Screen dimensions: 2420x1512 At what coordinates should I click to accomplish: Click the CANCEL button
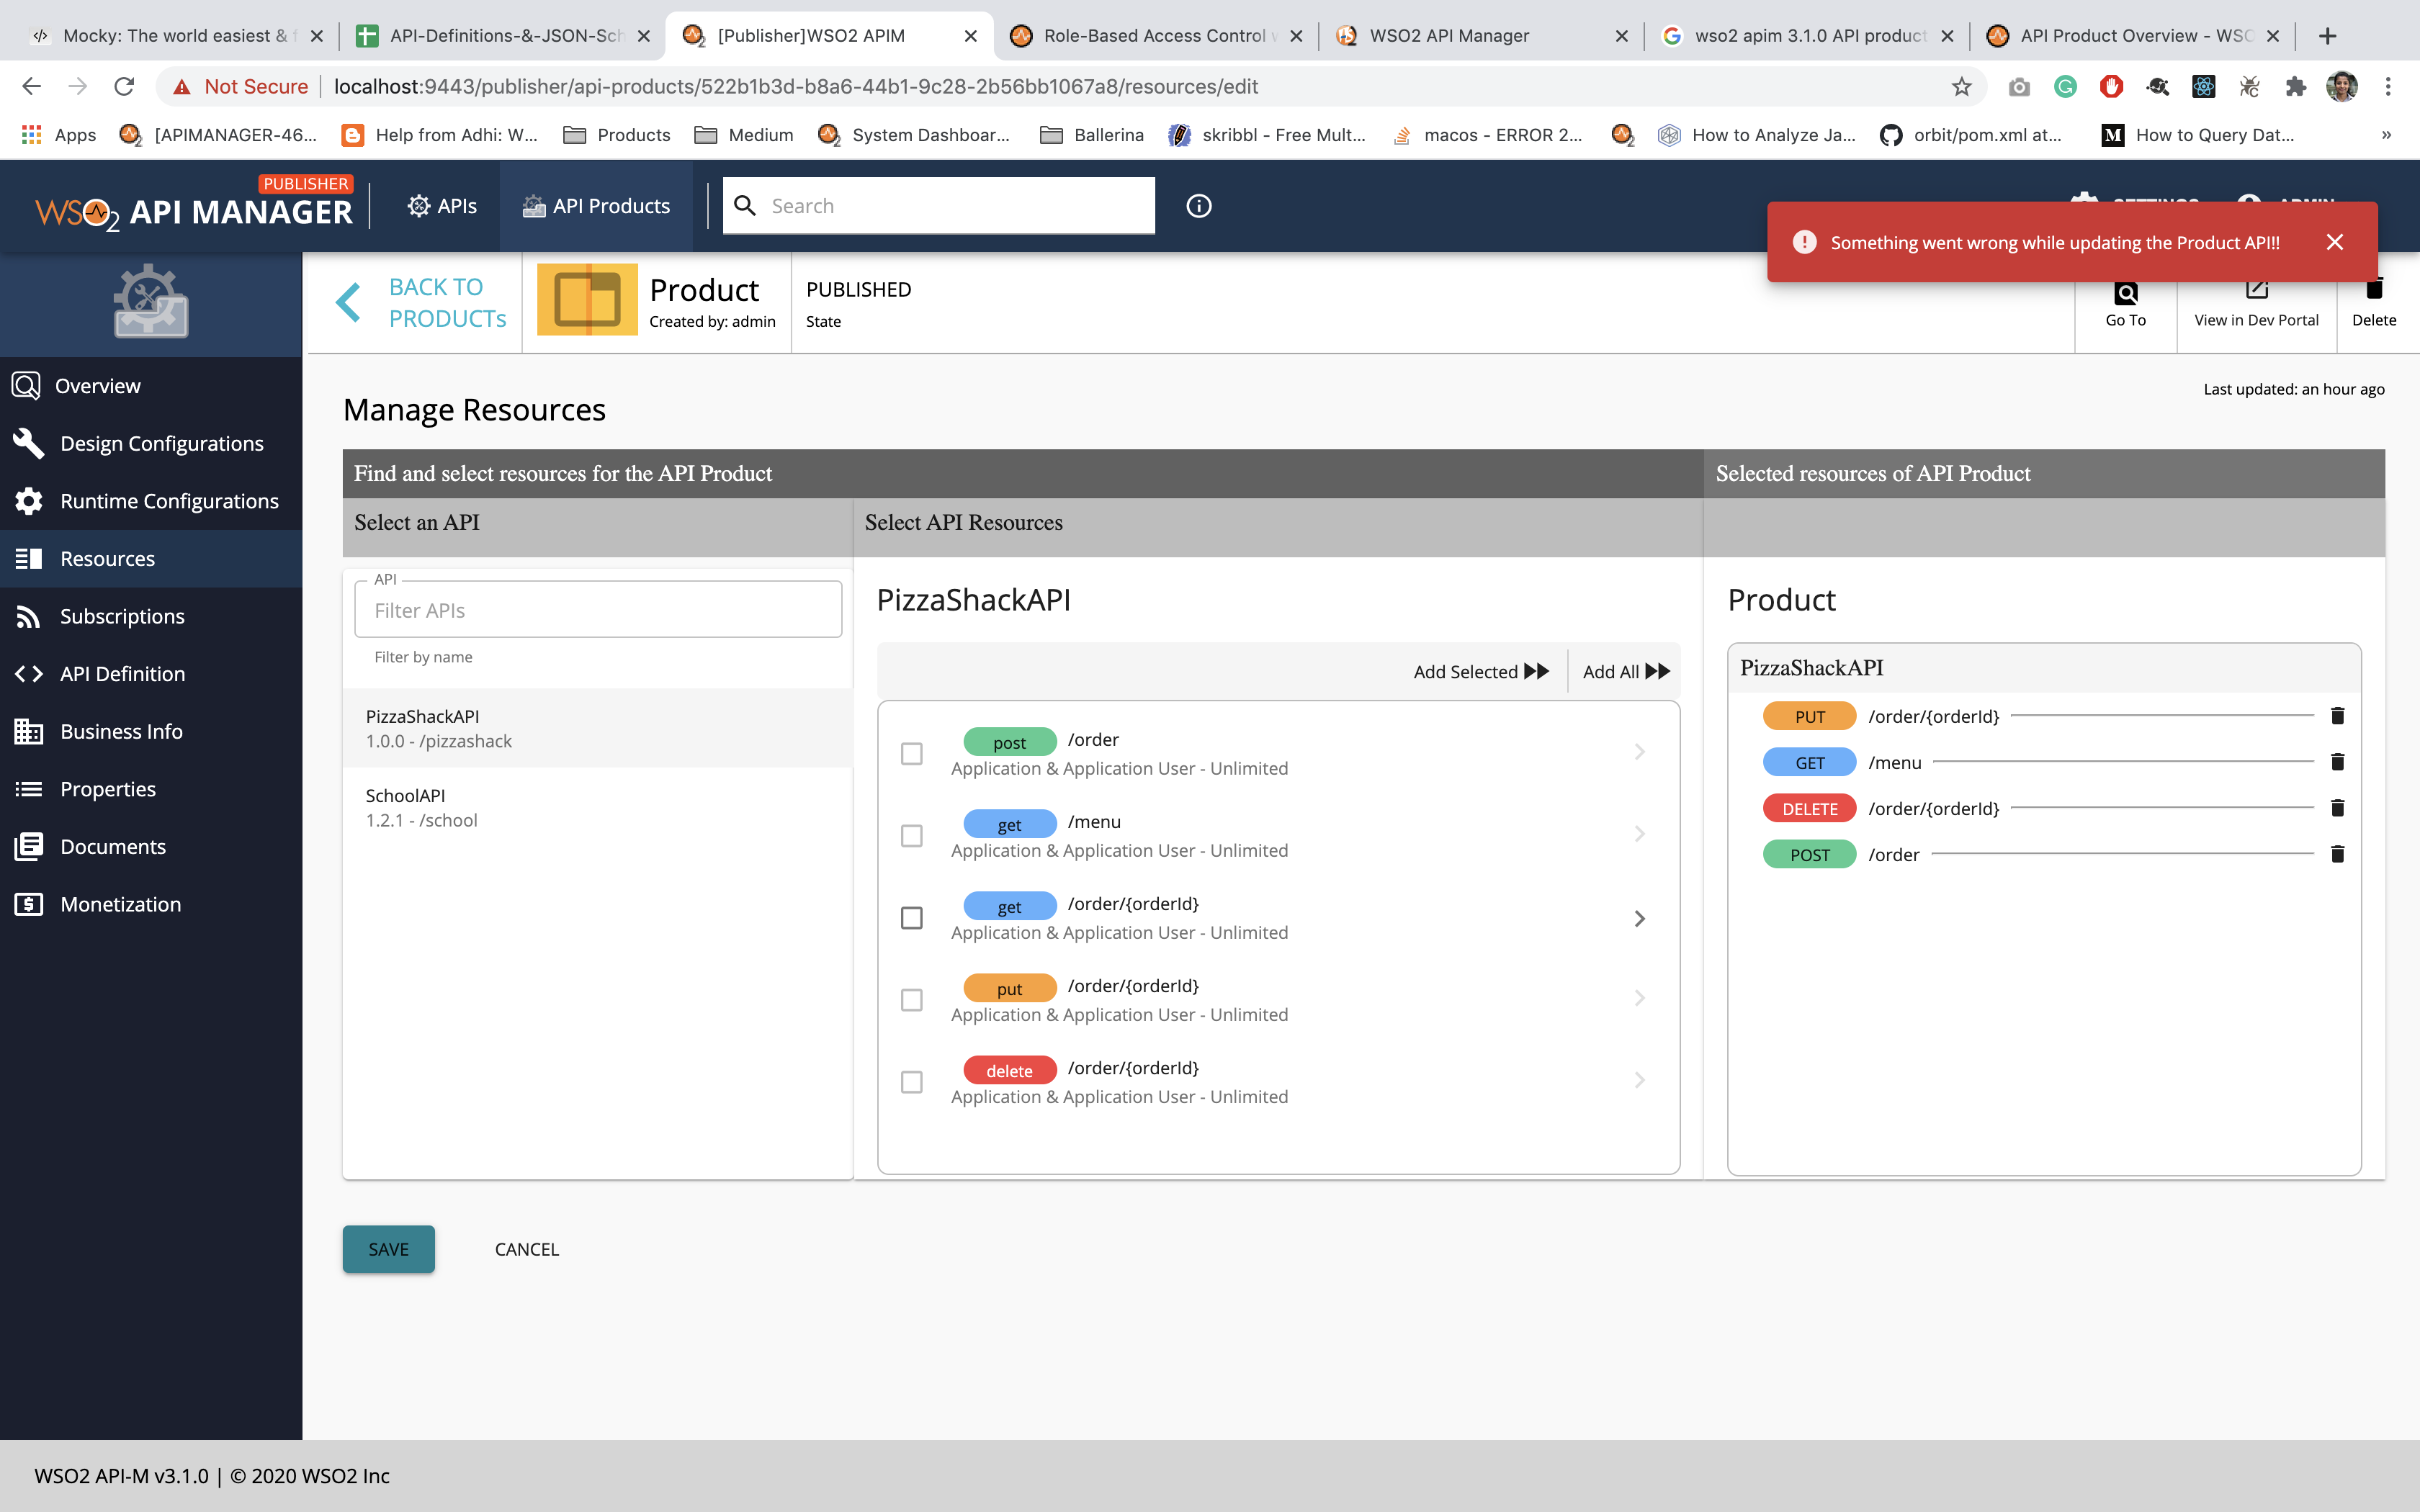tap(526, 1249)
